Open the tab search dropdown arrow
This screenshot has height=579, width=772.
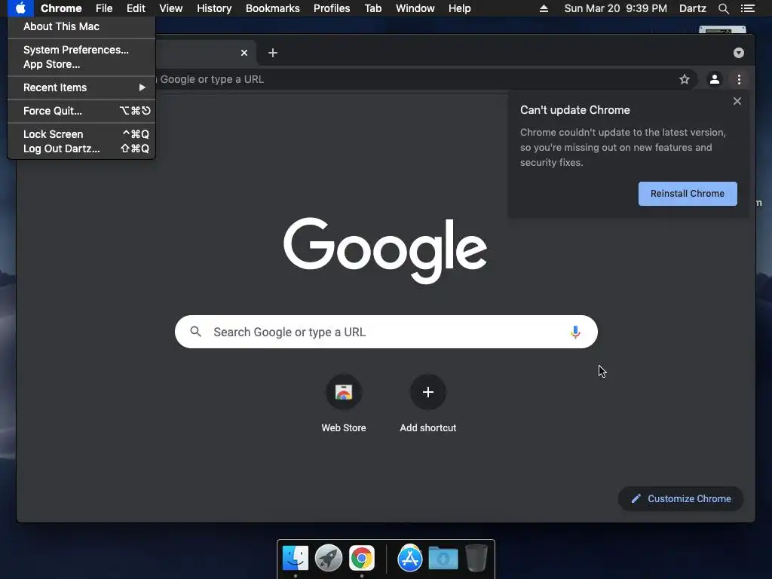(739, 53)
